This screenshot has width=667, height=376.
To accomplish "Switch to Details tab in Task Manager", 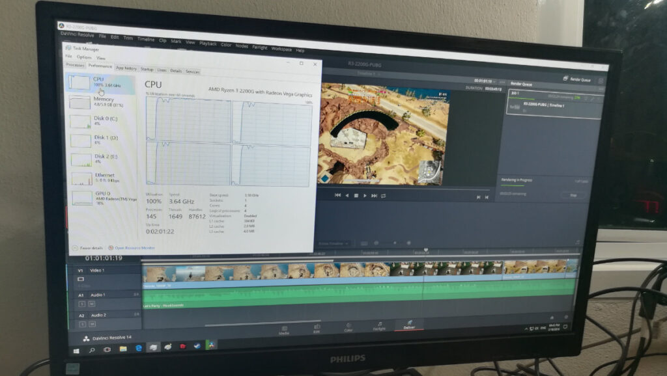I will point(176,70).
